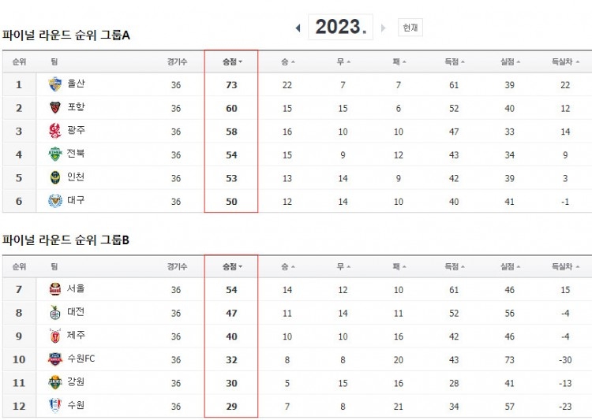Select the 2023 year display field

(x=340, y=27)
